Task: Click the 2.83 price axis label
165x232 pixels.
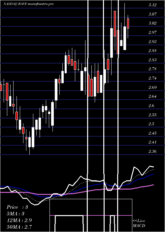Action: tap(152, 60)
